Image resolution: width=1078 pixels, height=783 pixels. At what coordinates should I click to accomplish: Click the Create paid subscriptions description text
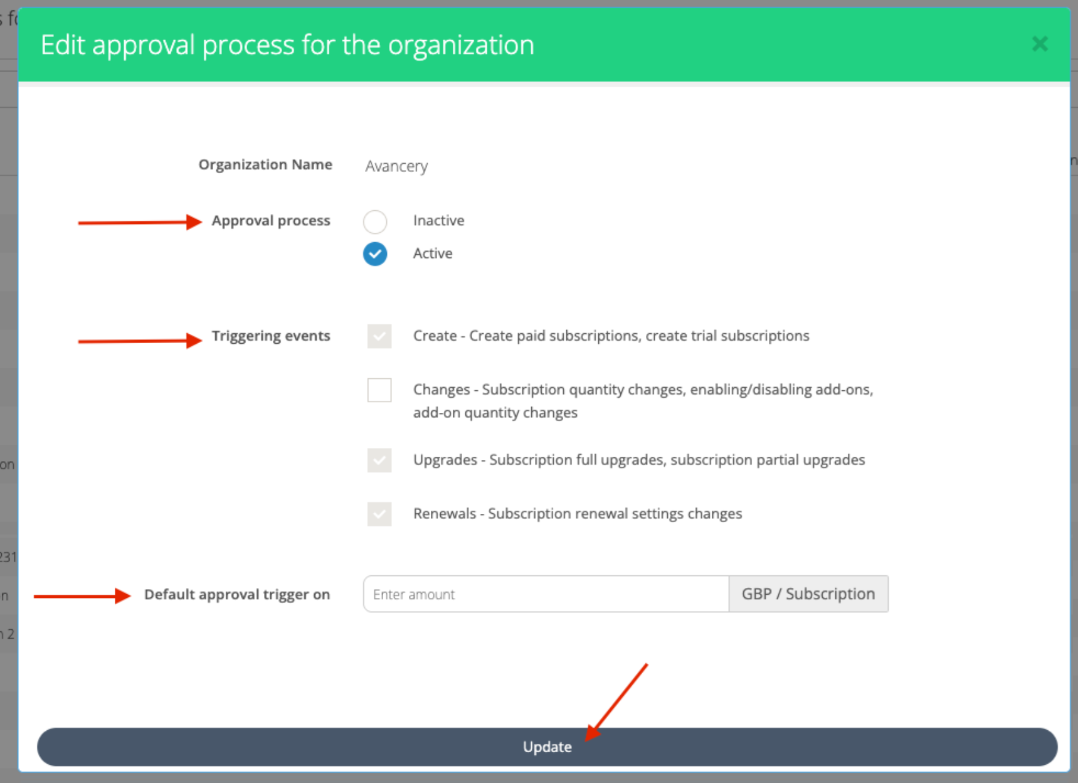click(x=611, y=336)
